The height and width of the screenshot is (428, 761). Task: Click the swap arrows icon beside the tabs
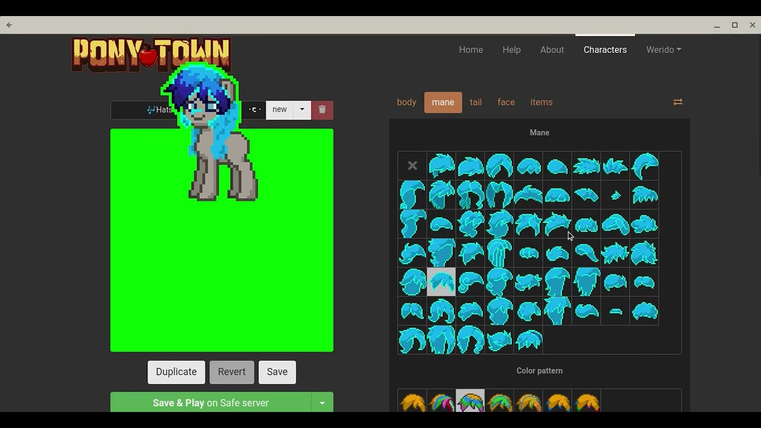pyautogui.click(x=678, y=102)
